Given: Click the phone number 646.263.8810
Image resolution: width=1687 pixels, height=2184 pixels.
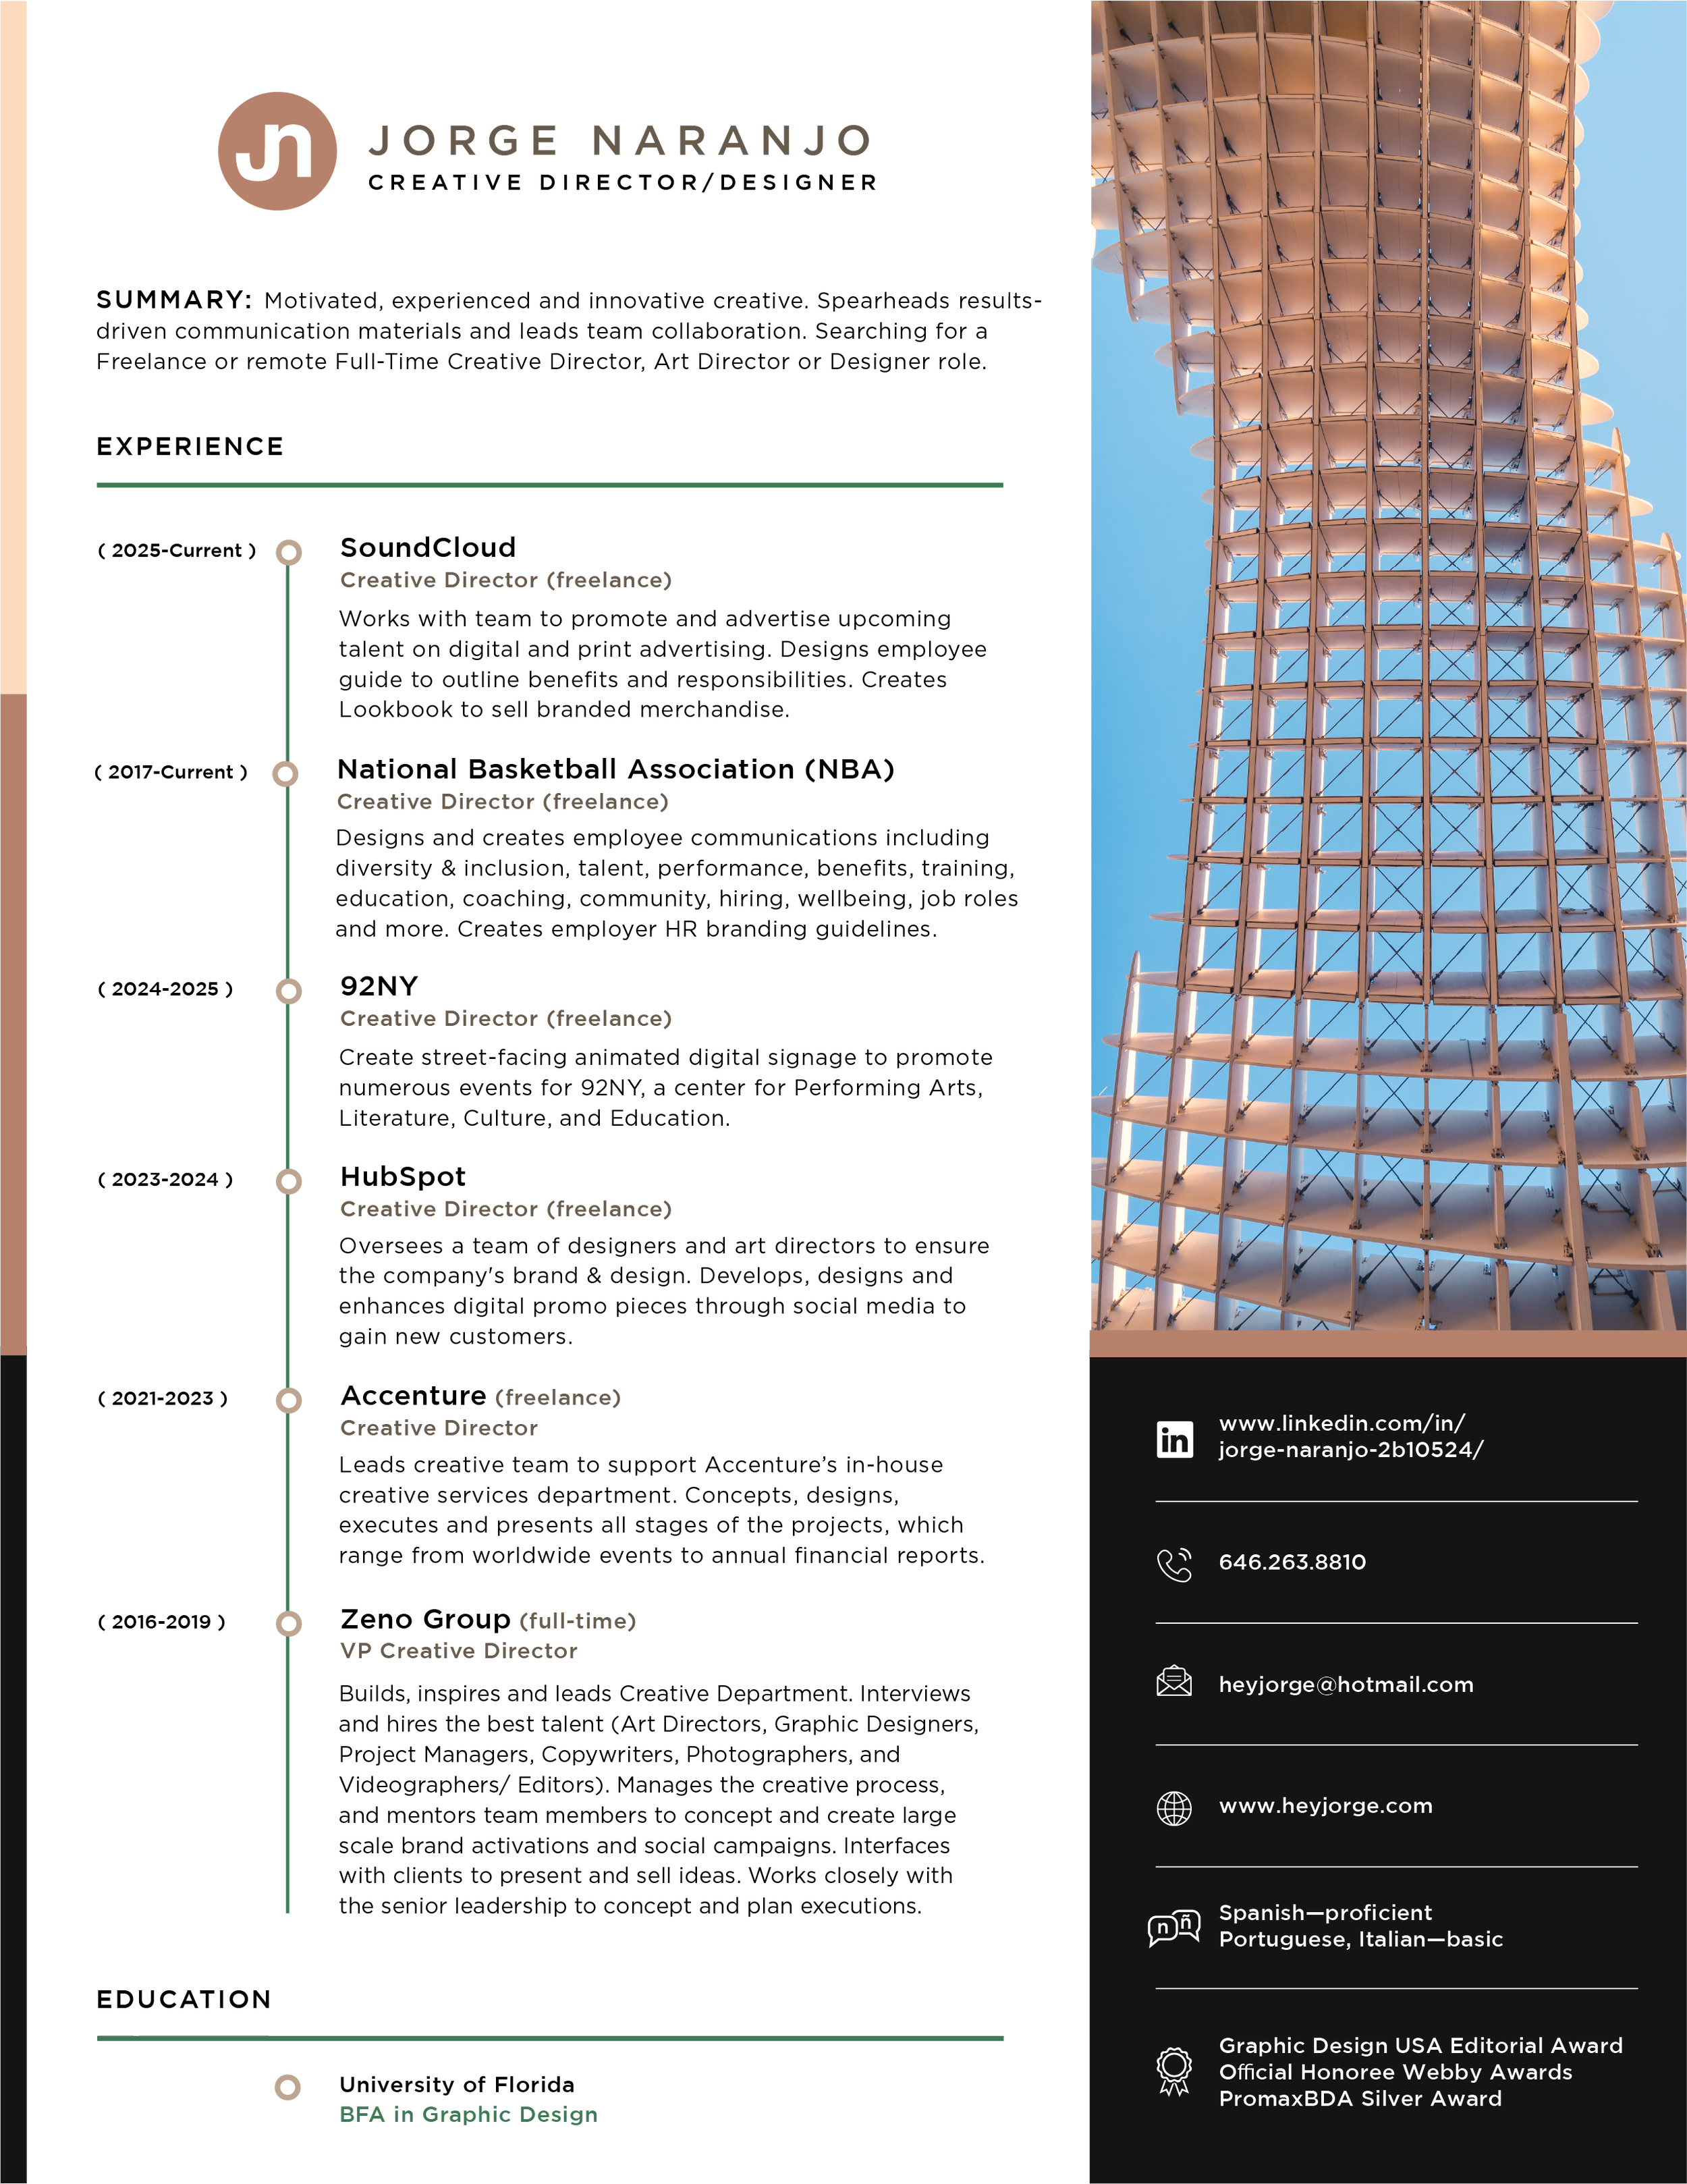Looking at the screenshot, I should [x=1292, y=1562].
